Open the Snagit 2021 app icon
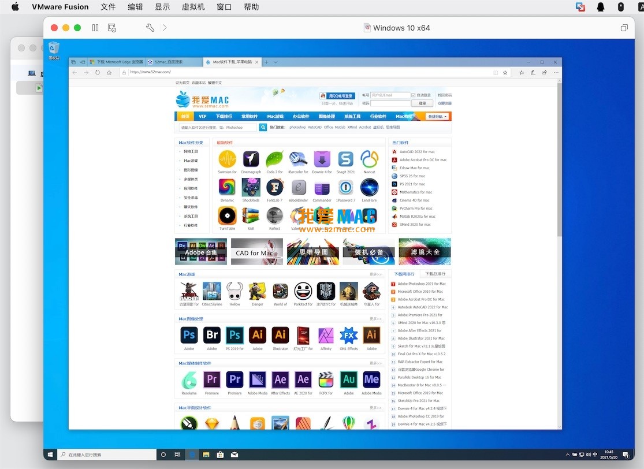The image size is (644, 469). [345, 159]
